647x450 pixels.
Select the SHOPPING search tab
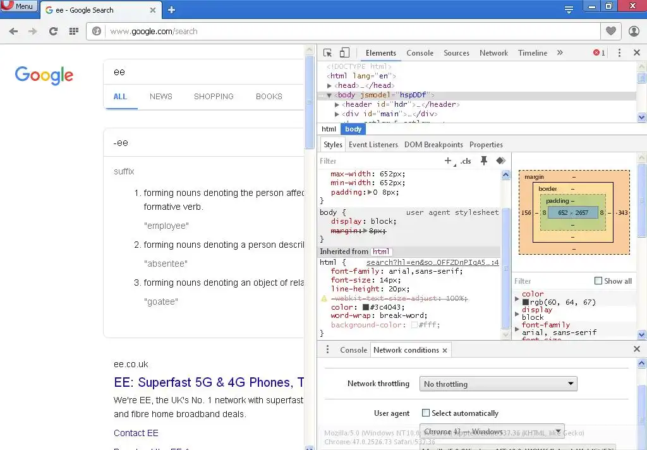pos(214,97)
